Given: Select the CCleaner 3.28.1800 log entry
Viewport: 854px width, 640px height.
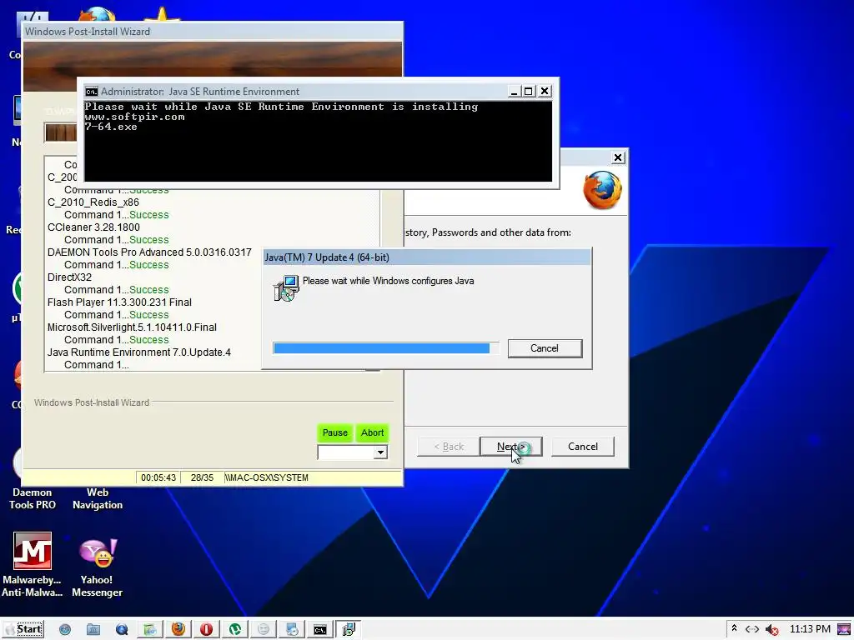Looking at the screenshot, I should coord(93,227).
